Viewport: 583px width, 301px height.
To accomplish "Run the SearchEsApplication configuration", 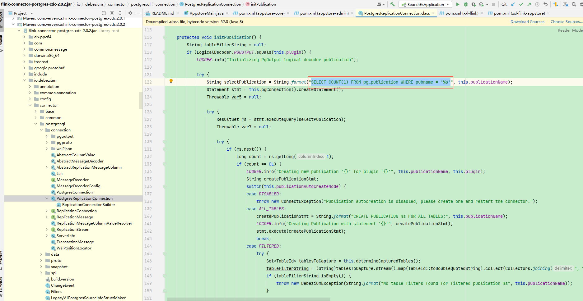I will [x=458, y=4].
